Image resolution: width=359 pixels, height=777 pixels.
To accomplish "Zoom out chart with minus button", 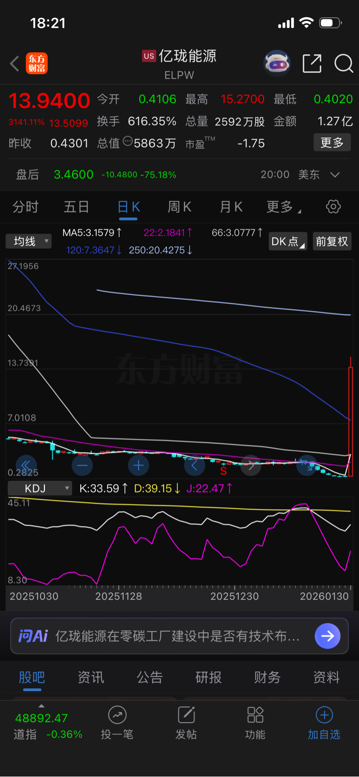I will click(82, 465).
